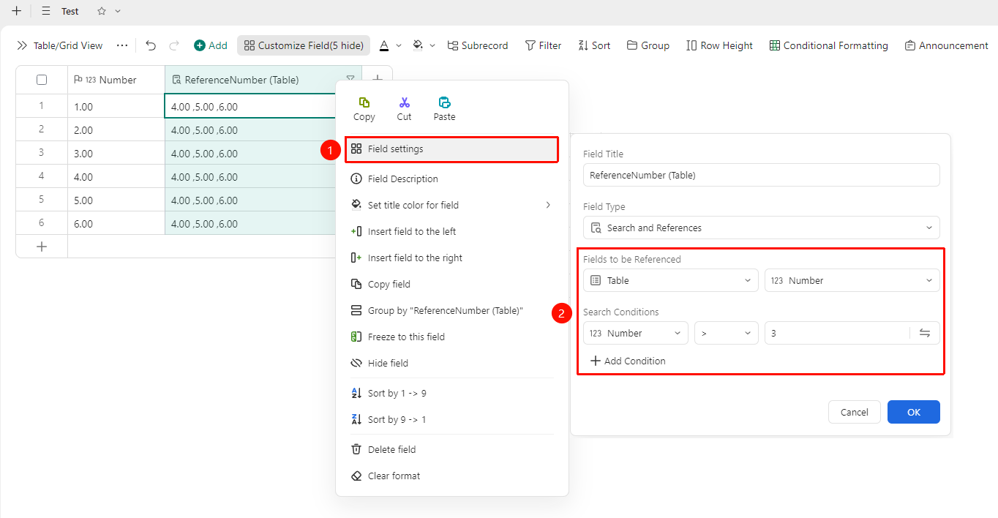Expand the Set title color for field submenu
The height and width of the screenshot is (518, 998).
[x=548, y=205]
